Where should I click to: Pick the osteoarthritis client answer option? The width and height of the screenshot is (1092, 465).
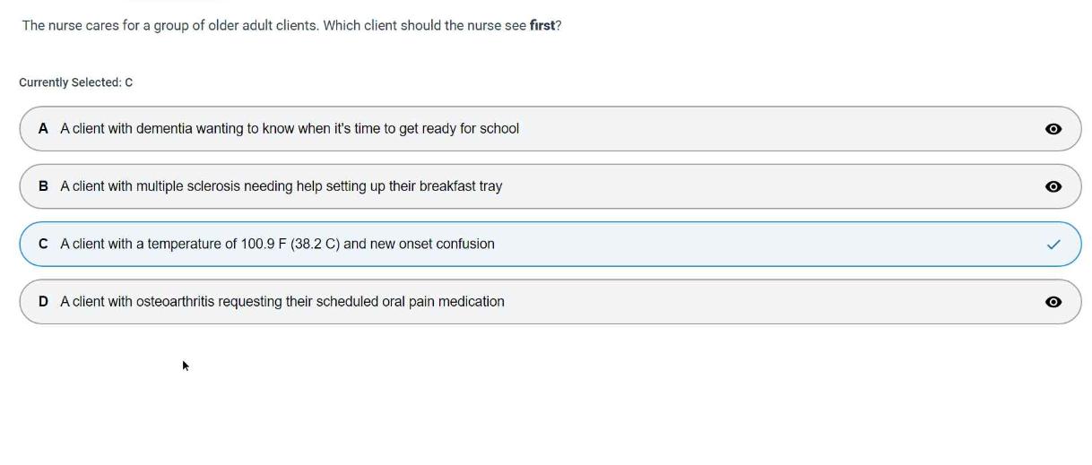coord(282,302)
